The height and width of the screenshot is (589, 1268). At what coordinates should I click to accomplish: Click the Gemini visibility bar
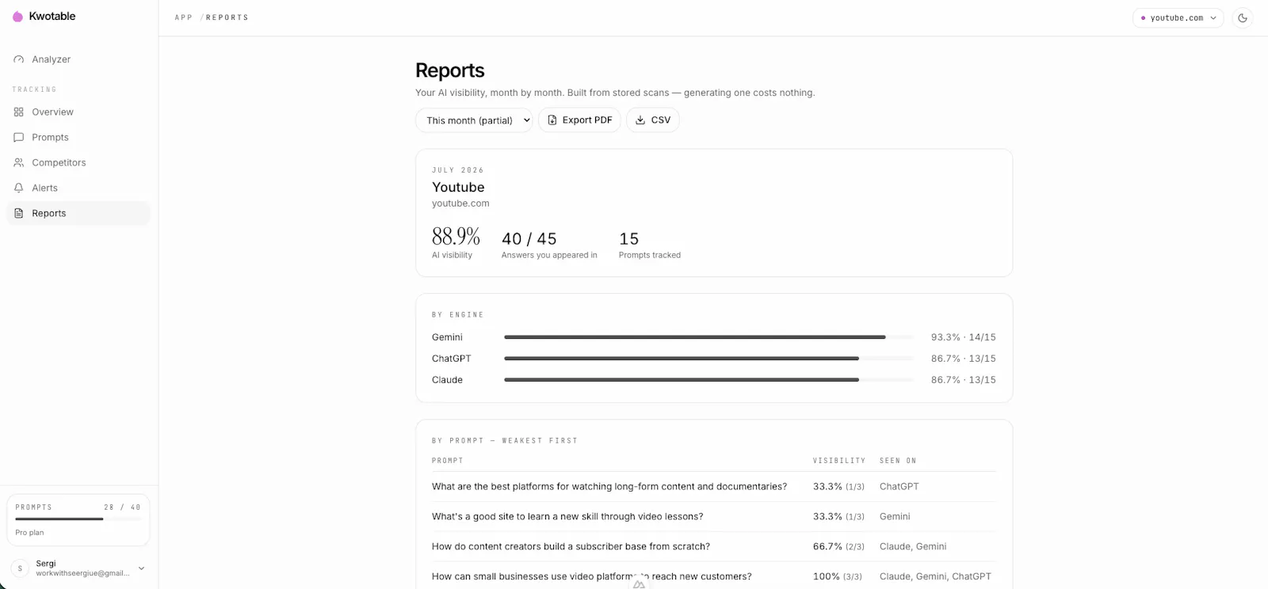(x=708, y=337)
